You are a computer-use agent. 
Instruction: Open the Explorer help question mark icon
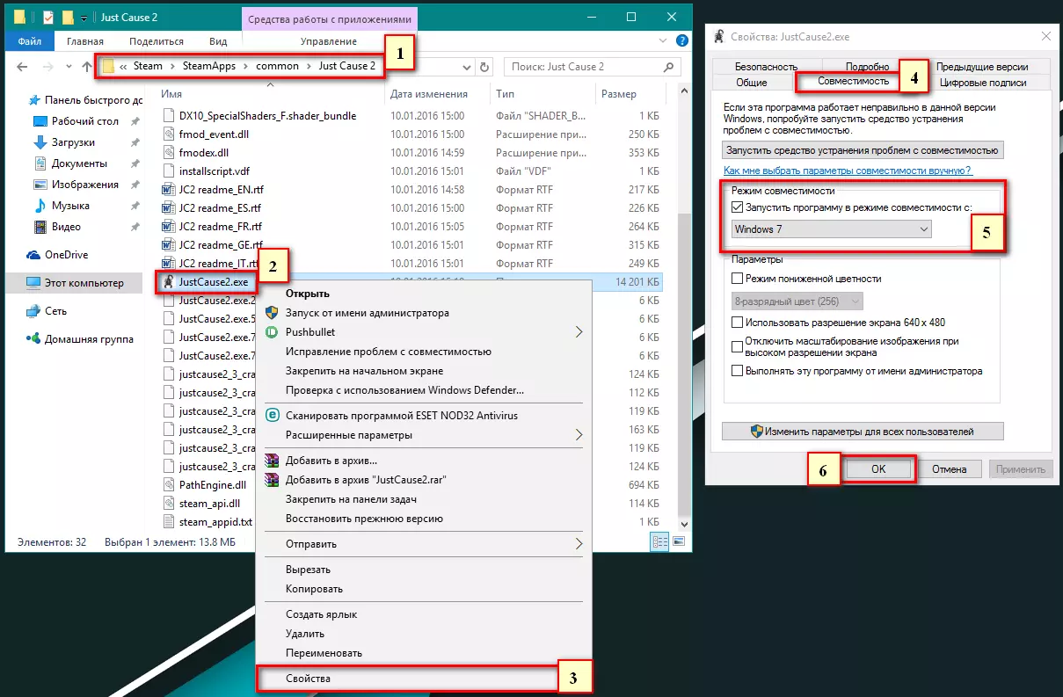point(682,41)
